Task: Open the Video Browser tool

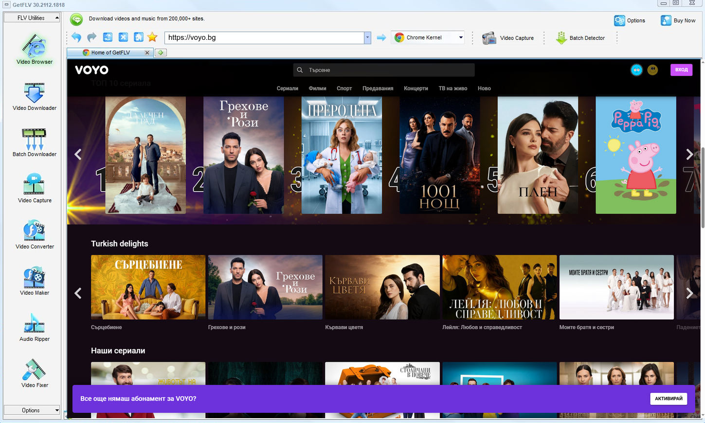Action: (x=35, y=49)
